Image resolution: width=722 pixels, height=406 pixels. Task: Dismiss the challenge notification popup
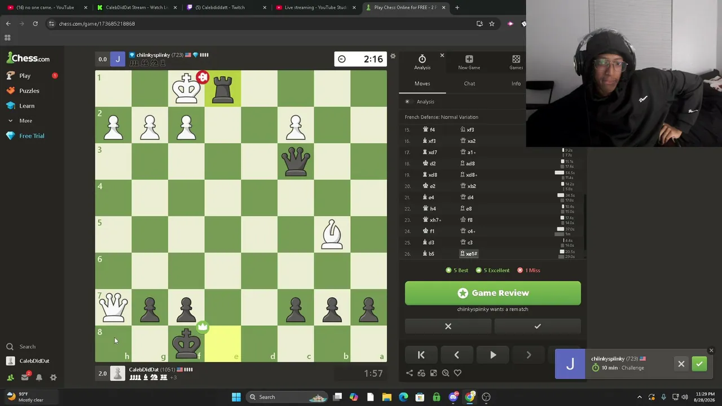(x=711, y=351)
